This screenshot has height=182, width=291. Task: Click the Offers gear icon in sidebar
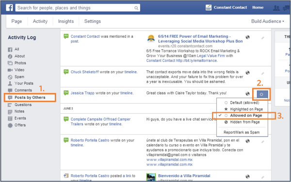coord(10,125)
